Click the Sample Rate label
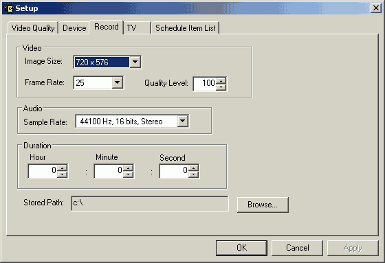Viewport: 385px width, 263px height. (x=45, y=122)
